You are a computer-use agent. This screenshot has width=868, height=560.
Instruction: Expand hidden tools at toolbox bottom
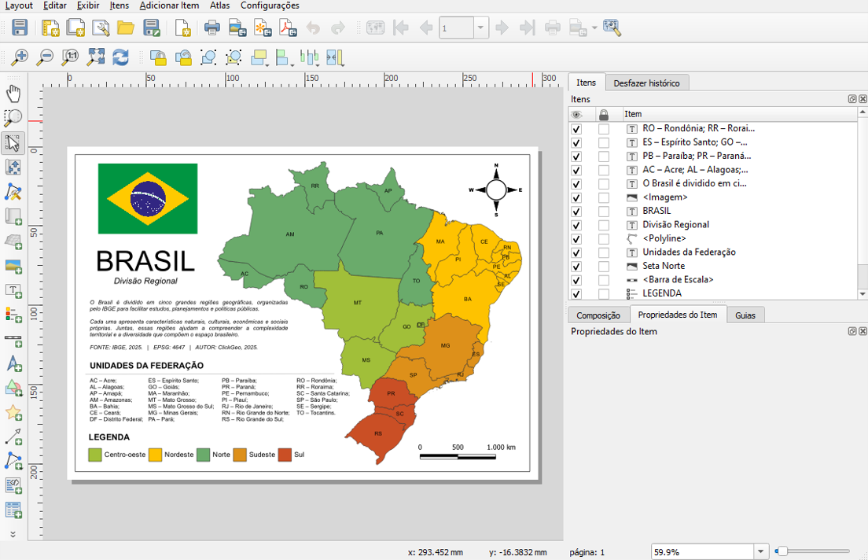pyautogui.click(x=13, y=534)
